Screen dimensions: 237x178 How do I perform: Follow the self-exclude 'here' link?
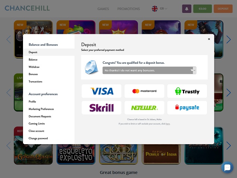(x=168, y=124)
